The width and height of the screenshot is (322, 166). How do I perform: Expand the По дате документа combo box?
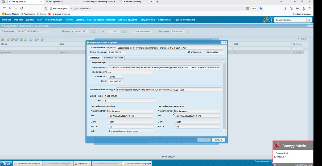click(x=154, y=31)
